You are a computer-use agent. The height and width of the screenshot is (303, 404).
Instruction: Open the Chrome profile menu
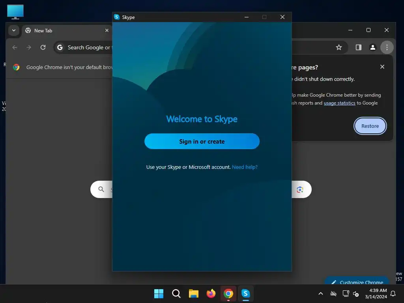[x=372, y=47]
